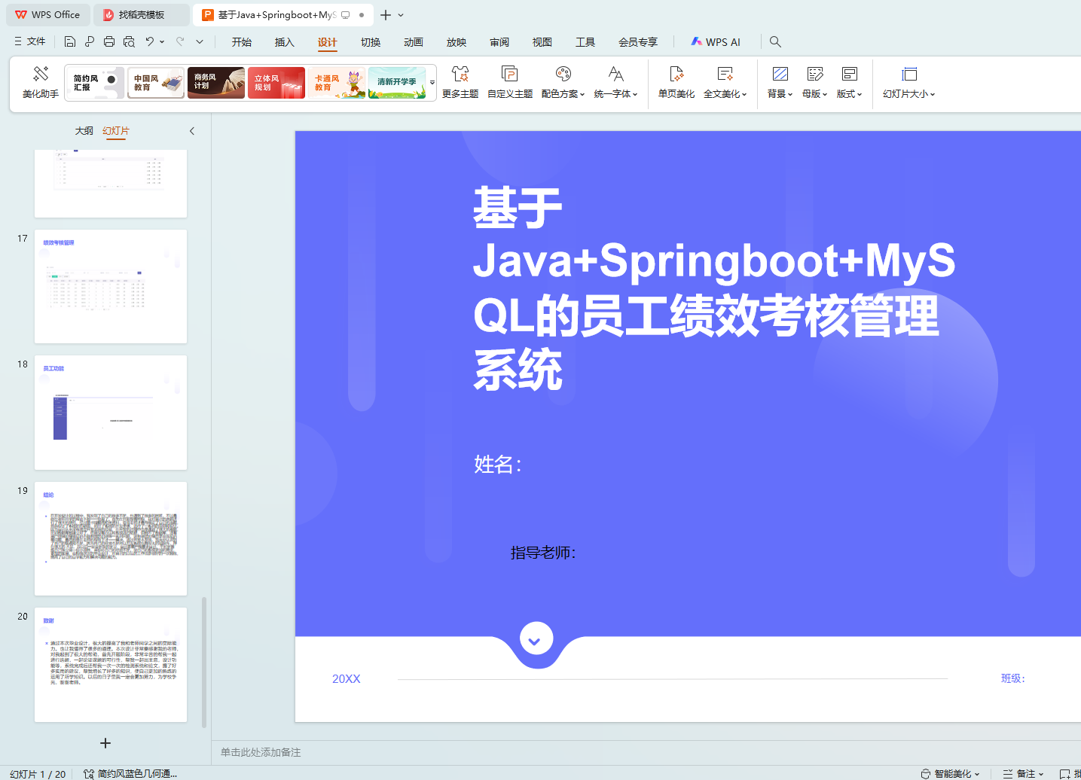Open the search magnifier icon
This screenshot has height=780, width=1081.
(775, 42)
